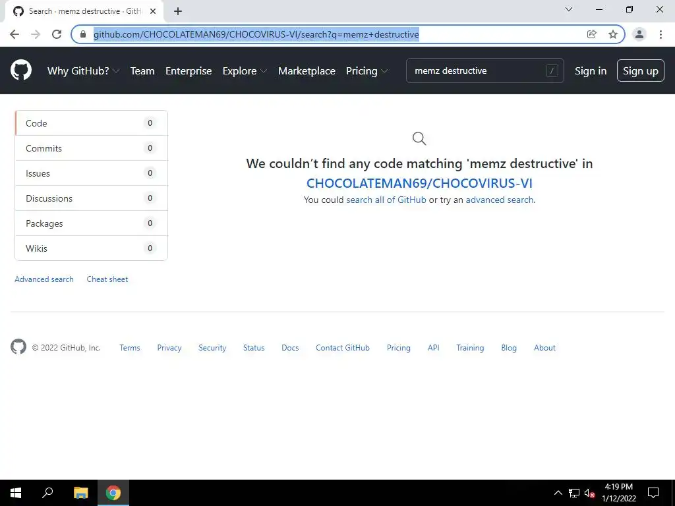
Task: Click the network tray icon
Action: tap(574, 493)
